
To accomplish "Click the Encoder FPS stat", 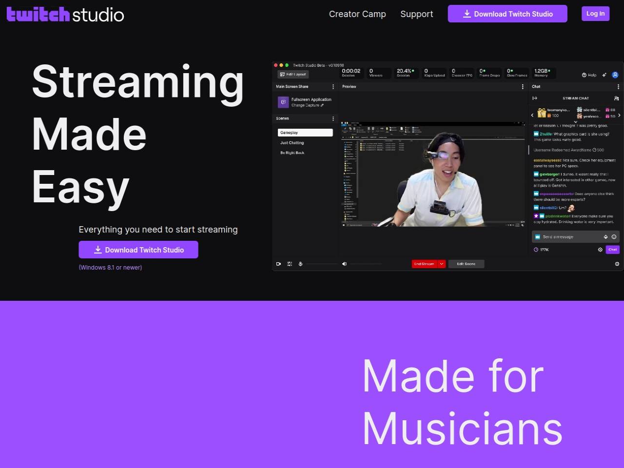I will pyautogui.click(x=462, y=73).
